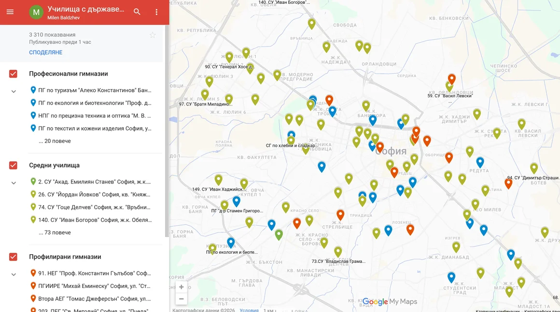Show 20 more vocational schools
The image size is (560, 312).
click(55, 141)
